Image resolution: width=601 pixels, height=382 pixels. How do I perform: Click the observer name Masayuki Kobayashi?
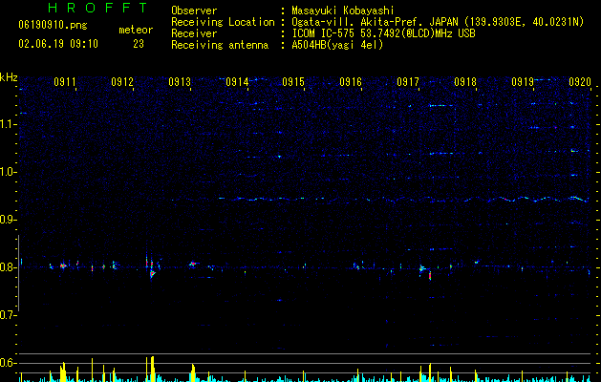pos(342,11)
